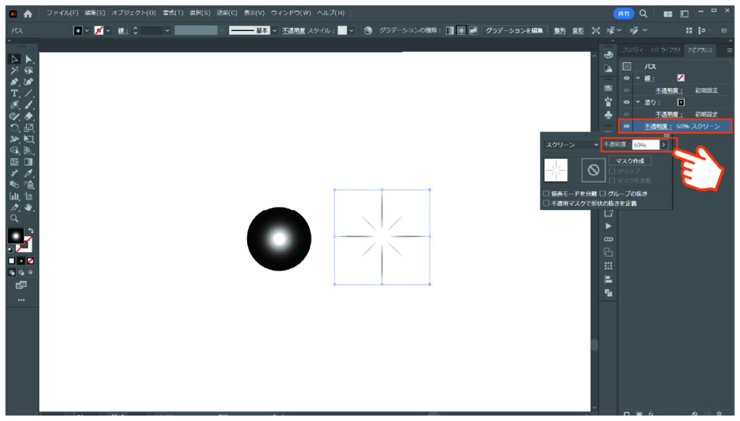Pick the Pen tool
Viewport: 740px width, 421px height.
click(14, 82)
